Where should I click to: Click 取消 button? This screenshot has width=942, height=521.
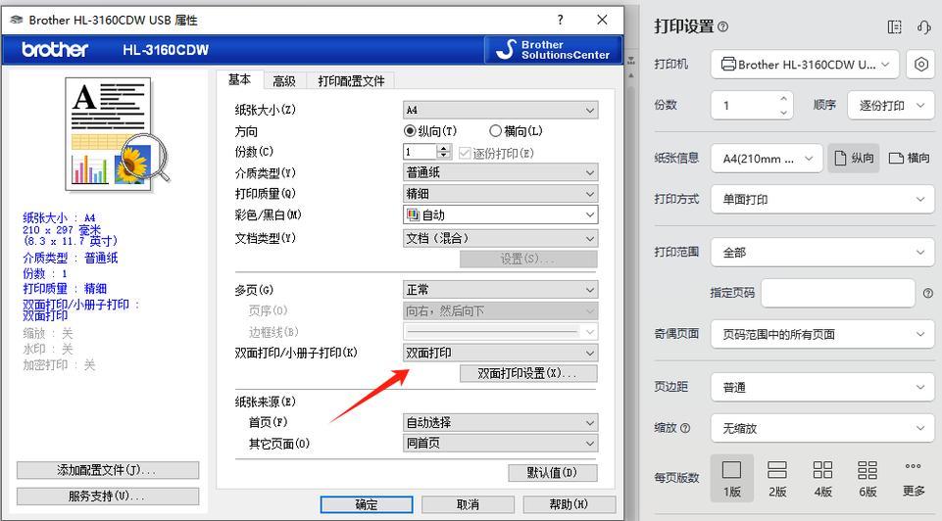(468, 504)
